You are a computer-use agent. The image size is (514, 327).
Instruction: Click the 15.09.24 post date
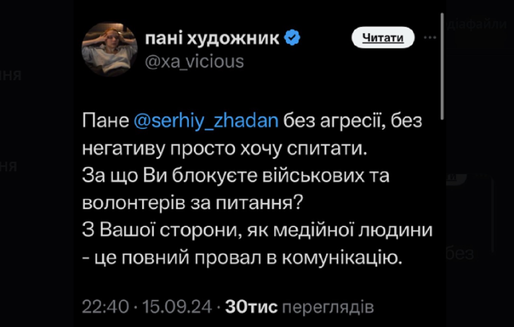point(177,307)
